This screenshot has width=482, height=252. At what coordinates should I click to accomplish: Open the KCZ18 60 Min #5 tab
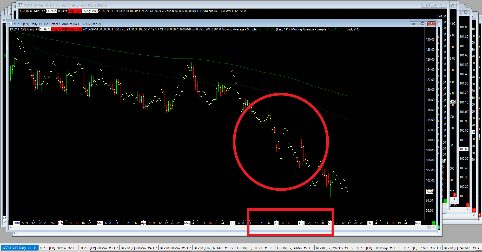[176, 248]
